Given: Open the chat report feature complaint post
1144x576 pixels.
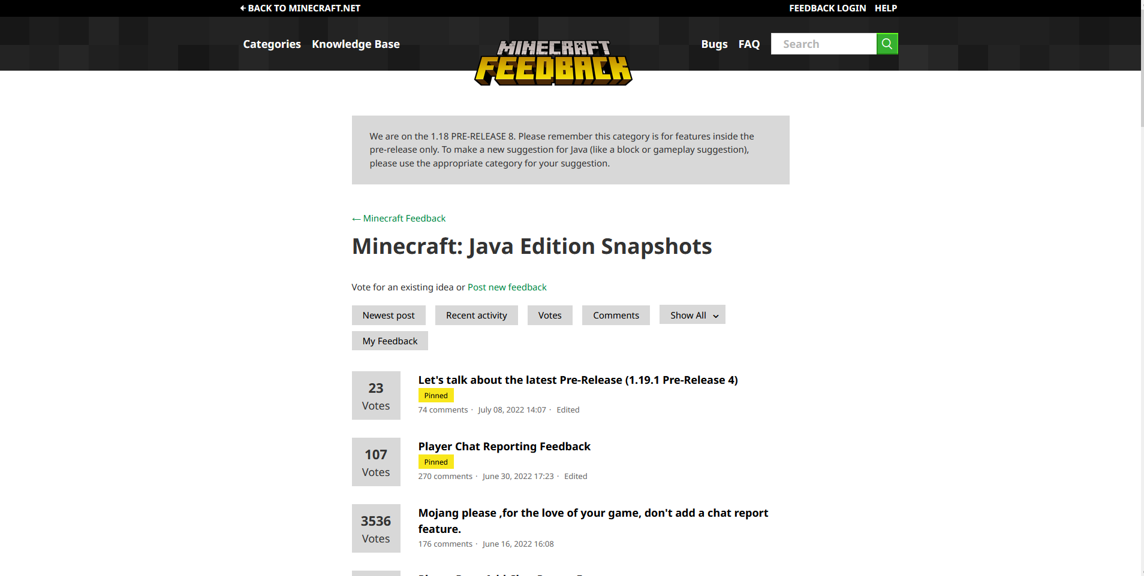Looking at the screenshot, I should (x=593, y=521).
